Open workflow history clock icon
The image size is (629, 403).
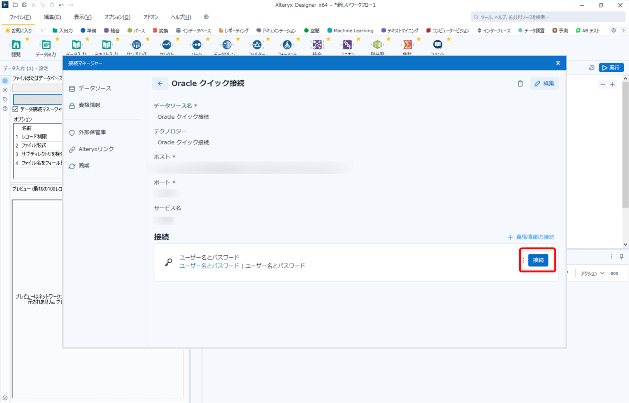(592, 68)
